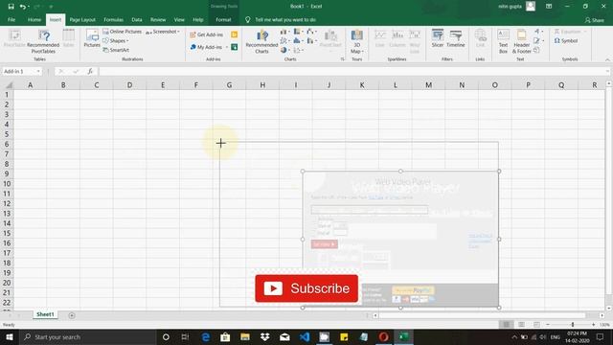Click the formula bar input area

352,71
